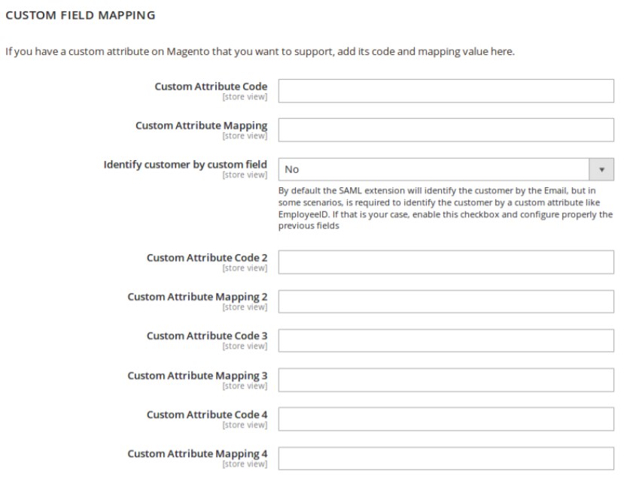Collapse the Custom Field Mapping section header
This screenshot has height=484, width=624.
point(81,15)
